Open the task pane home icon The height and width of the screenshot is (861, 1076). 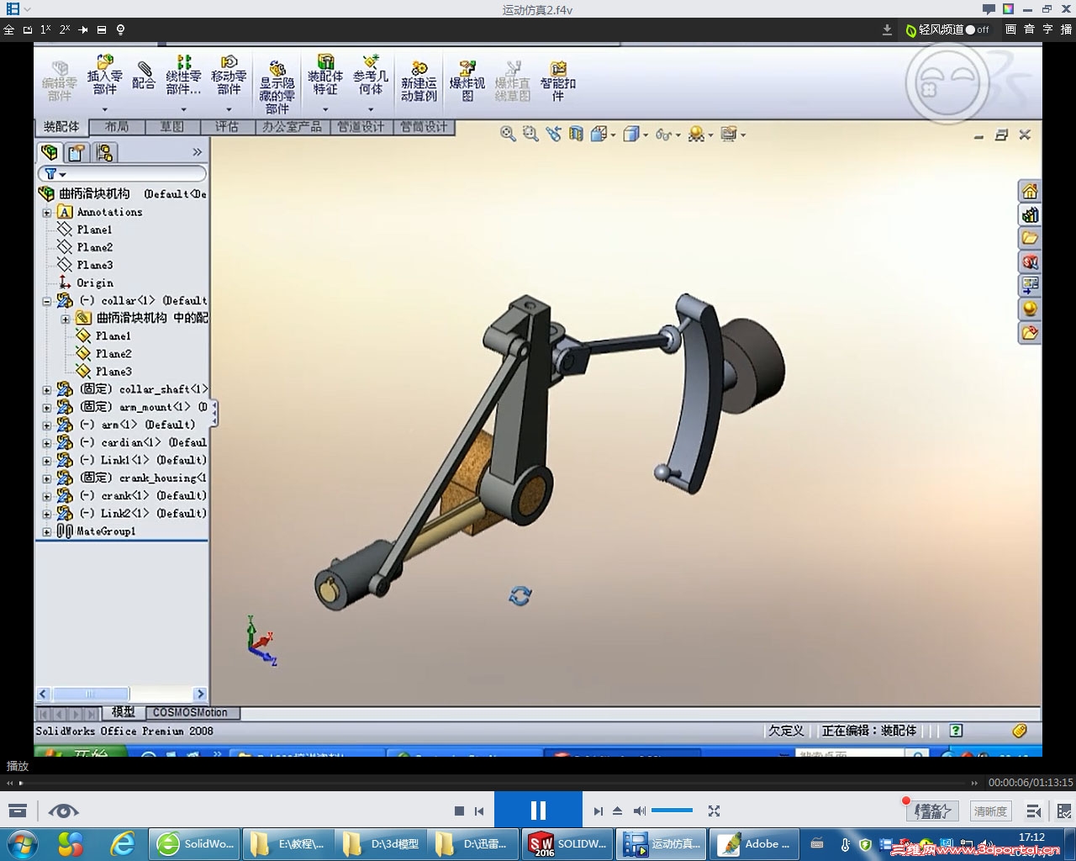1030,191
